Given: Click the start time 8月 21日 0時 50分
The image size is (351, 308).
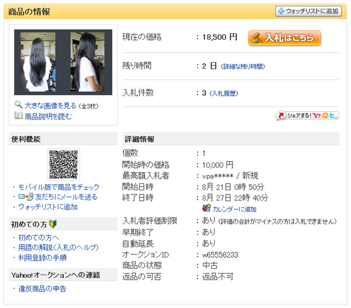Looking at the screenshot, I should click(233, 187).
